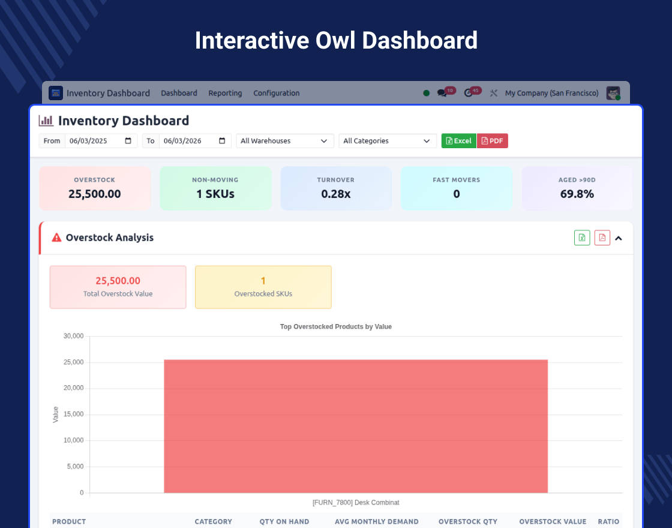Image resolution: width=672 pixels, height=528 pixels.
Task: Export Overstock Analysis to PDF icon
Action: point(602,238)
